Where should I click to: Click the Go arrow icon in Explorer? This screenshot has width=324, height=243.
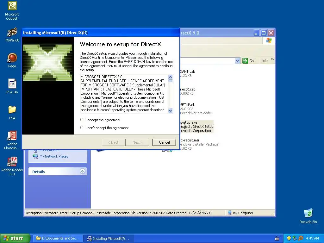245,61
